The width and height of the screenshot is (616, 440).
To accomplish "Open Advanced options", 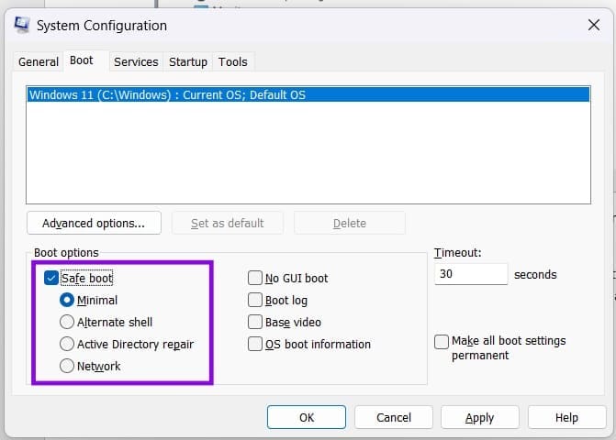I will click(94, 223).
